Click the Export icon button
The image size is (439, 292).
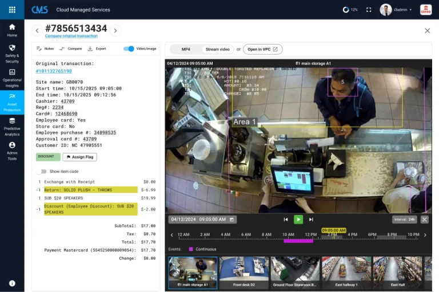click(x=97, y=49)
